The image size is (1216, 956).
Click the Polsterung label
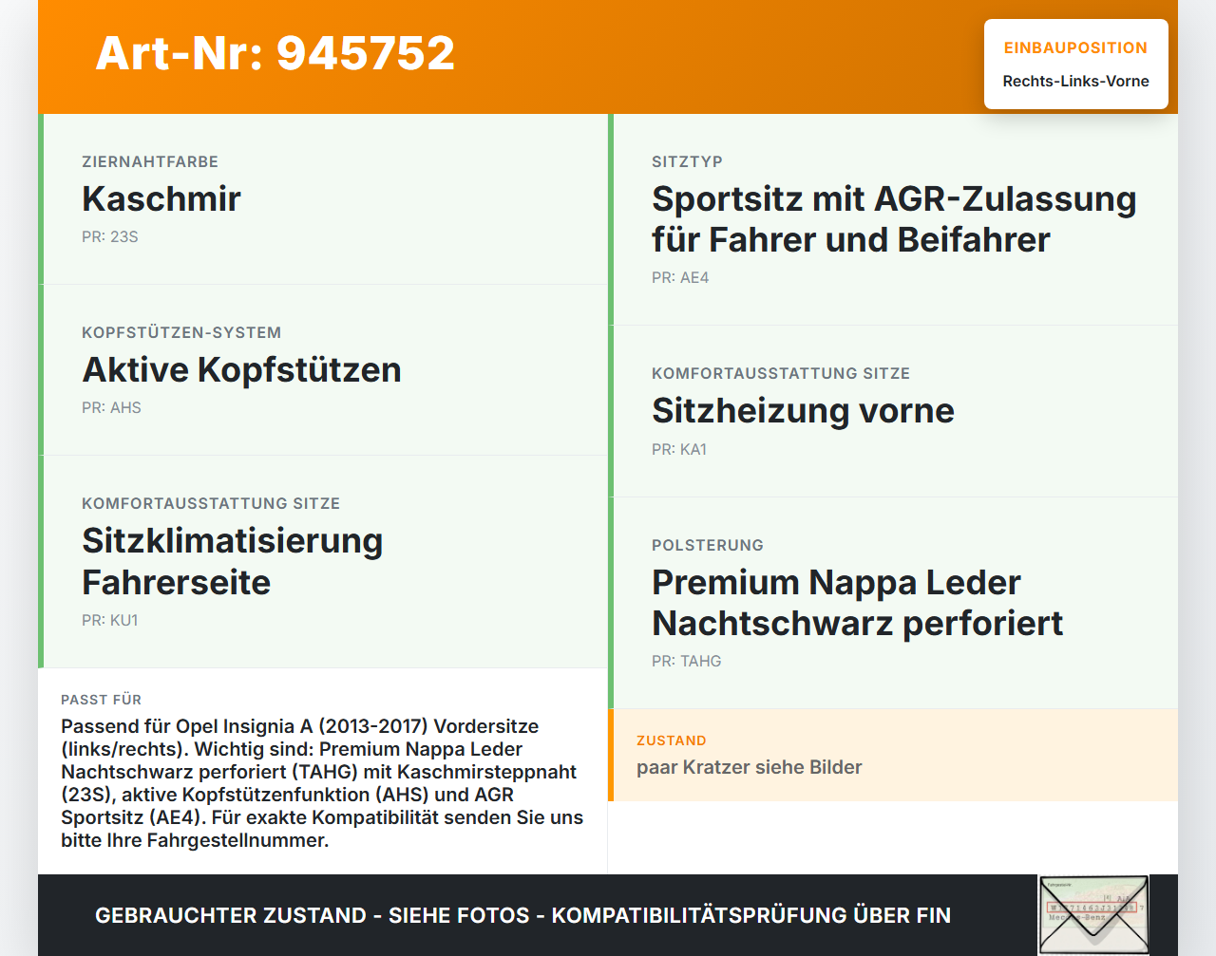(708, 545)
